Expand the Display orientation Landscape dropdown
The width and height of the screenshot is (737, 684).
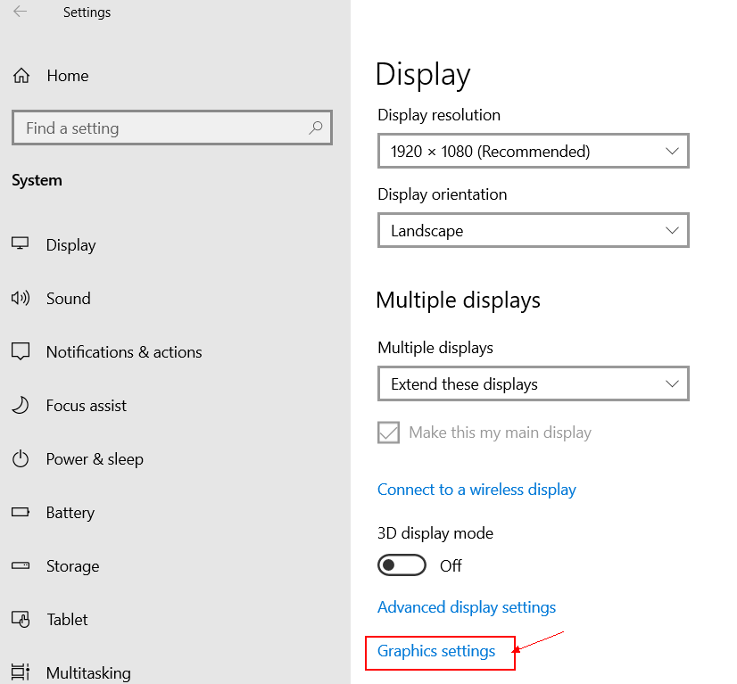(x=533, y=230)
